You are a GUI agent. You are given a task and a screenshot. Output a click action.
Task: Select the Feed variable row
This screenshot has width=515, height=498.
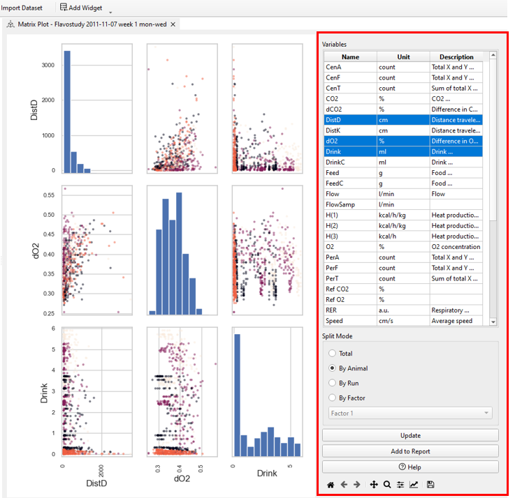pyautogui.click(x=403, y=173)
